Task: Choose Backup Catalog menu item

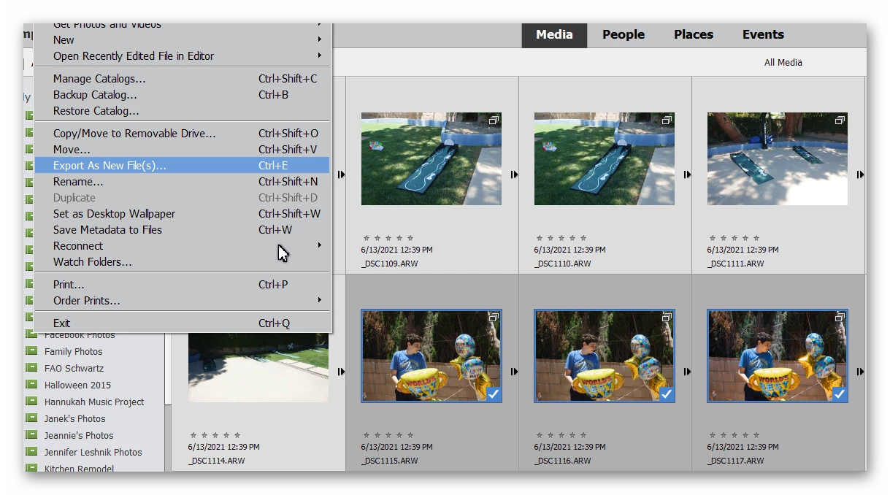Action: 182,95
